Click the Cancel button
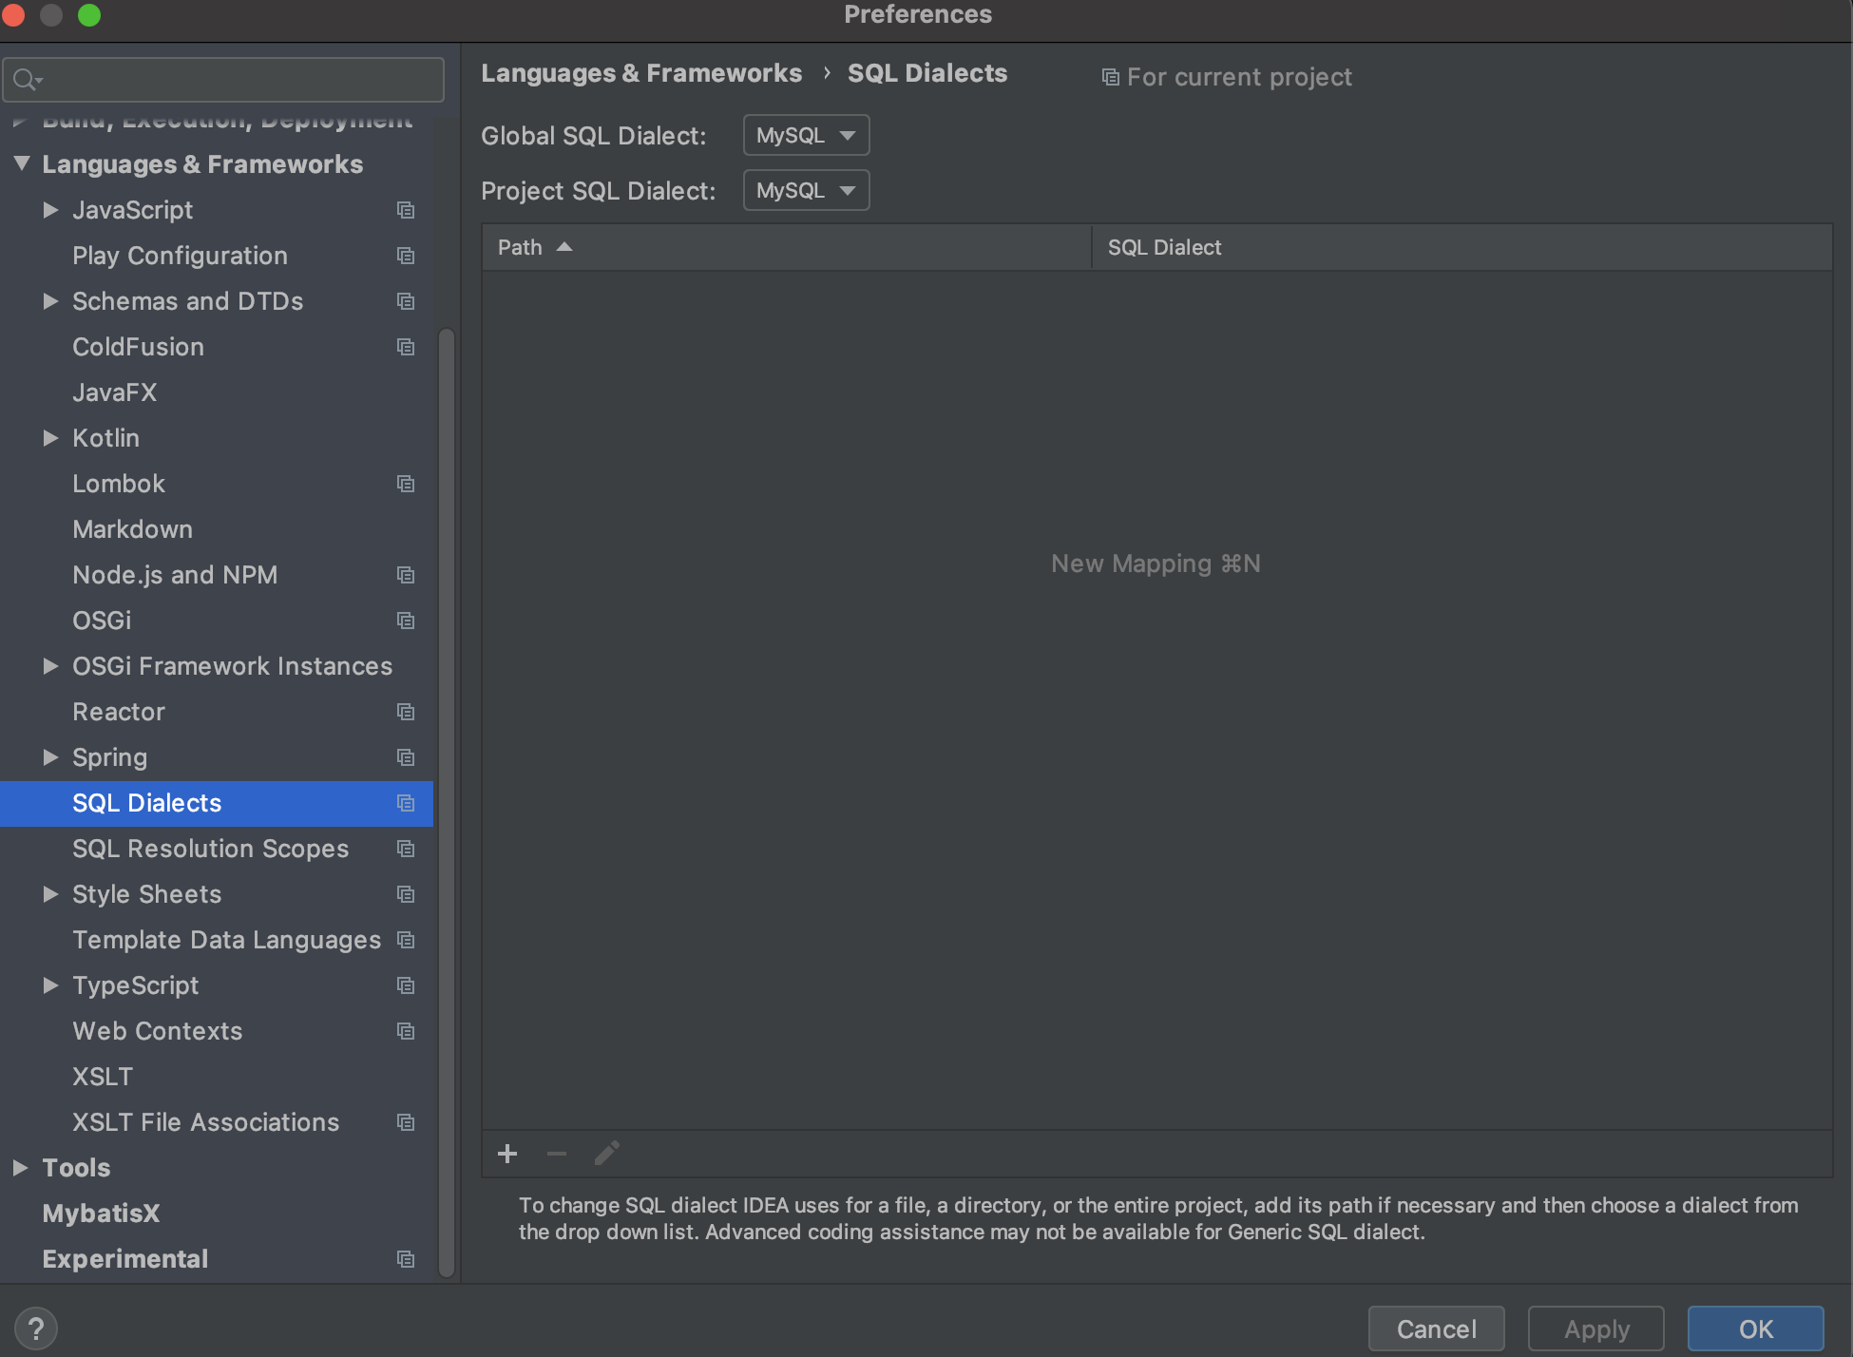 click(1436, 1328)
